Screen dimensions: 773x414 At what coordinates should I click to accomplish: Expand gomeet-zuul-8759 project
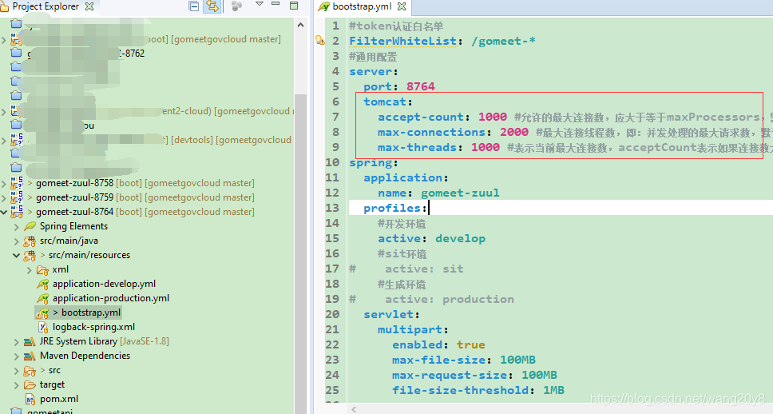pos(5,197)
